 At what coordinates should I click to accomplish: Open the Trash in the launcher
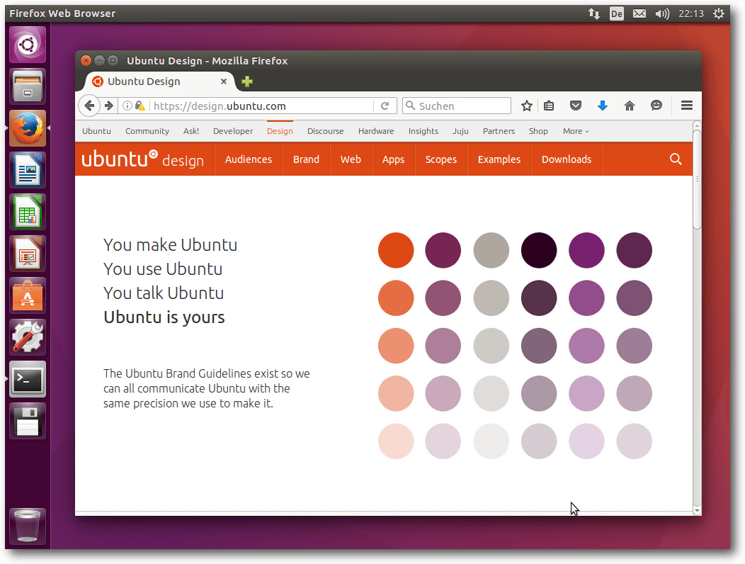pos(28,526)
